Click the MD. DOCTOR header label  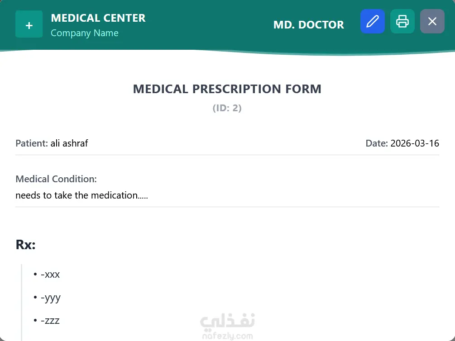[x=308, y=25]
